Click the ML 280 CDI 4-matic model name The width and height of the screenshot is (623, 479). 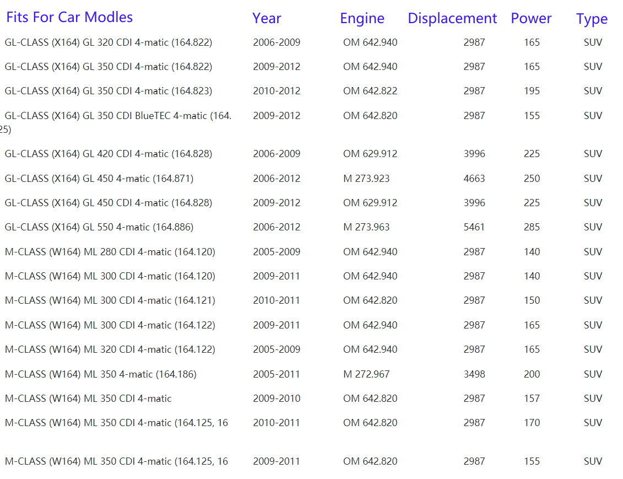(x=110, y=252)
